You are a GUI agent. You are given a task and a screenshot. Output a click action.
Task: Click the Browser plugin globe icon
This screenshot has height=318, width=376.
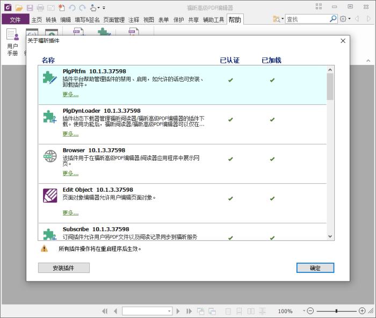pyautogui.click(x=50, y=156)
